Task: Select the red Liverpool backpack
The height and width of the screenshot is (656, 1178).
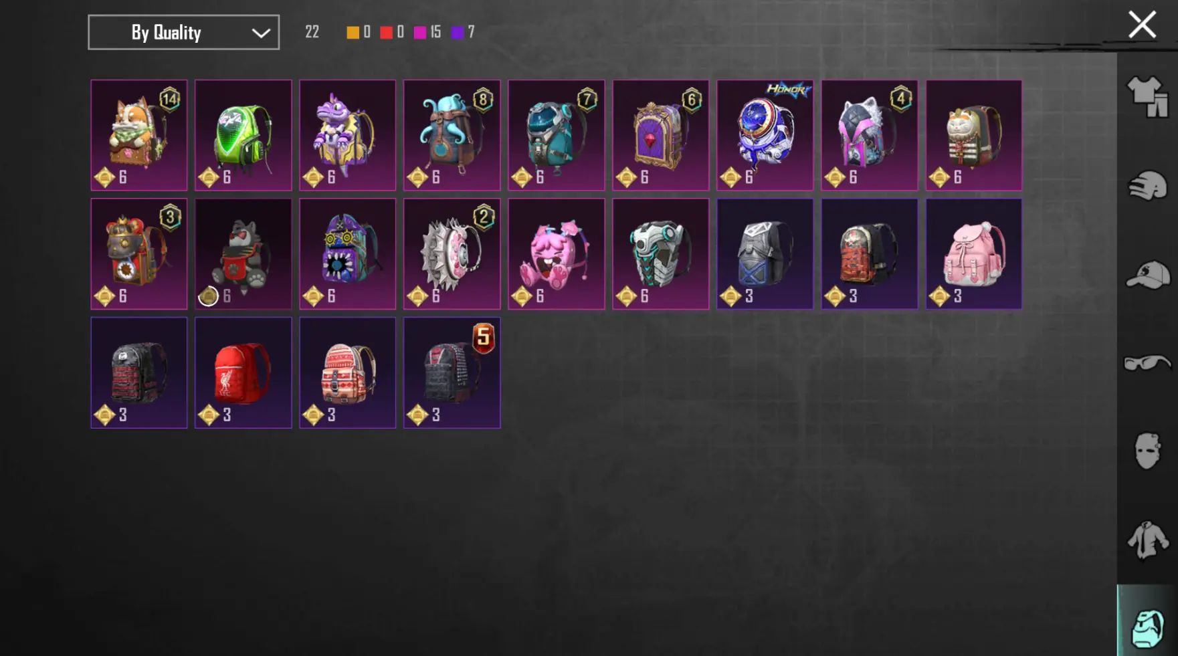Action: 243,372
